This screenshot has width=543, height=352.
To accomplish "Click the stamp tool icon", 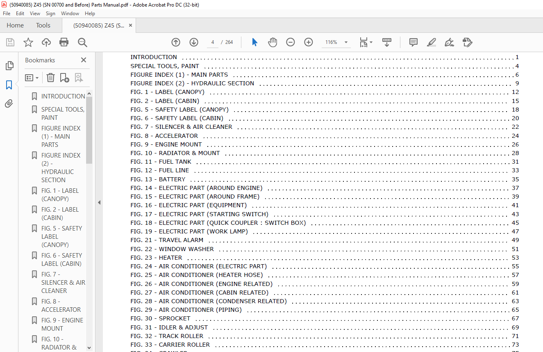I will [x=468, y=42].
